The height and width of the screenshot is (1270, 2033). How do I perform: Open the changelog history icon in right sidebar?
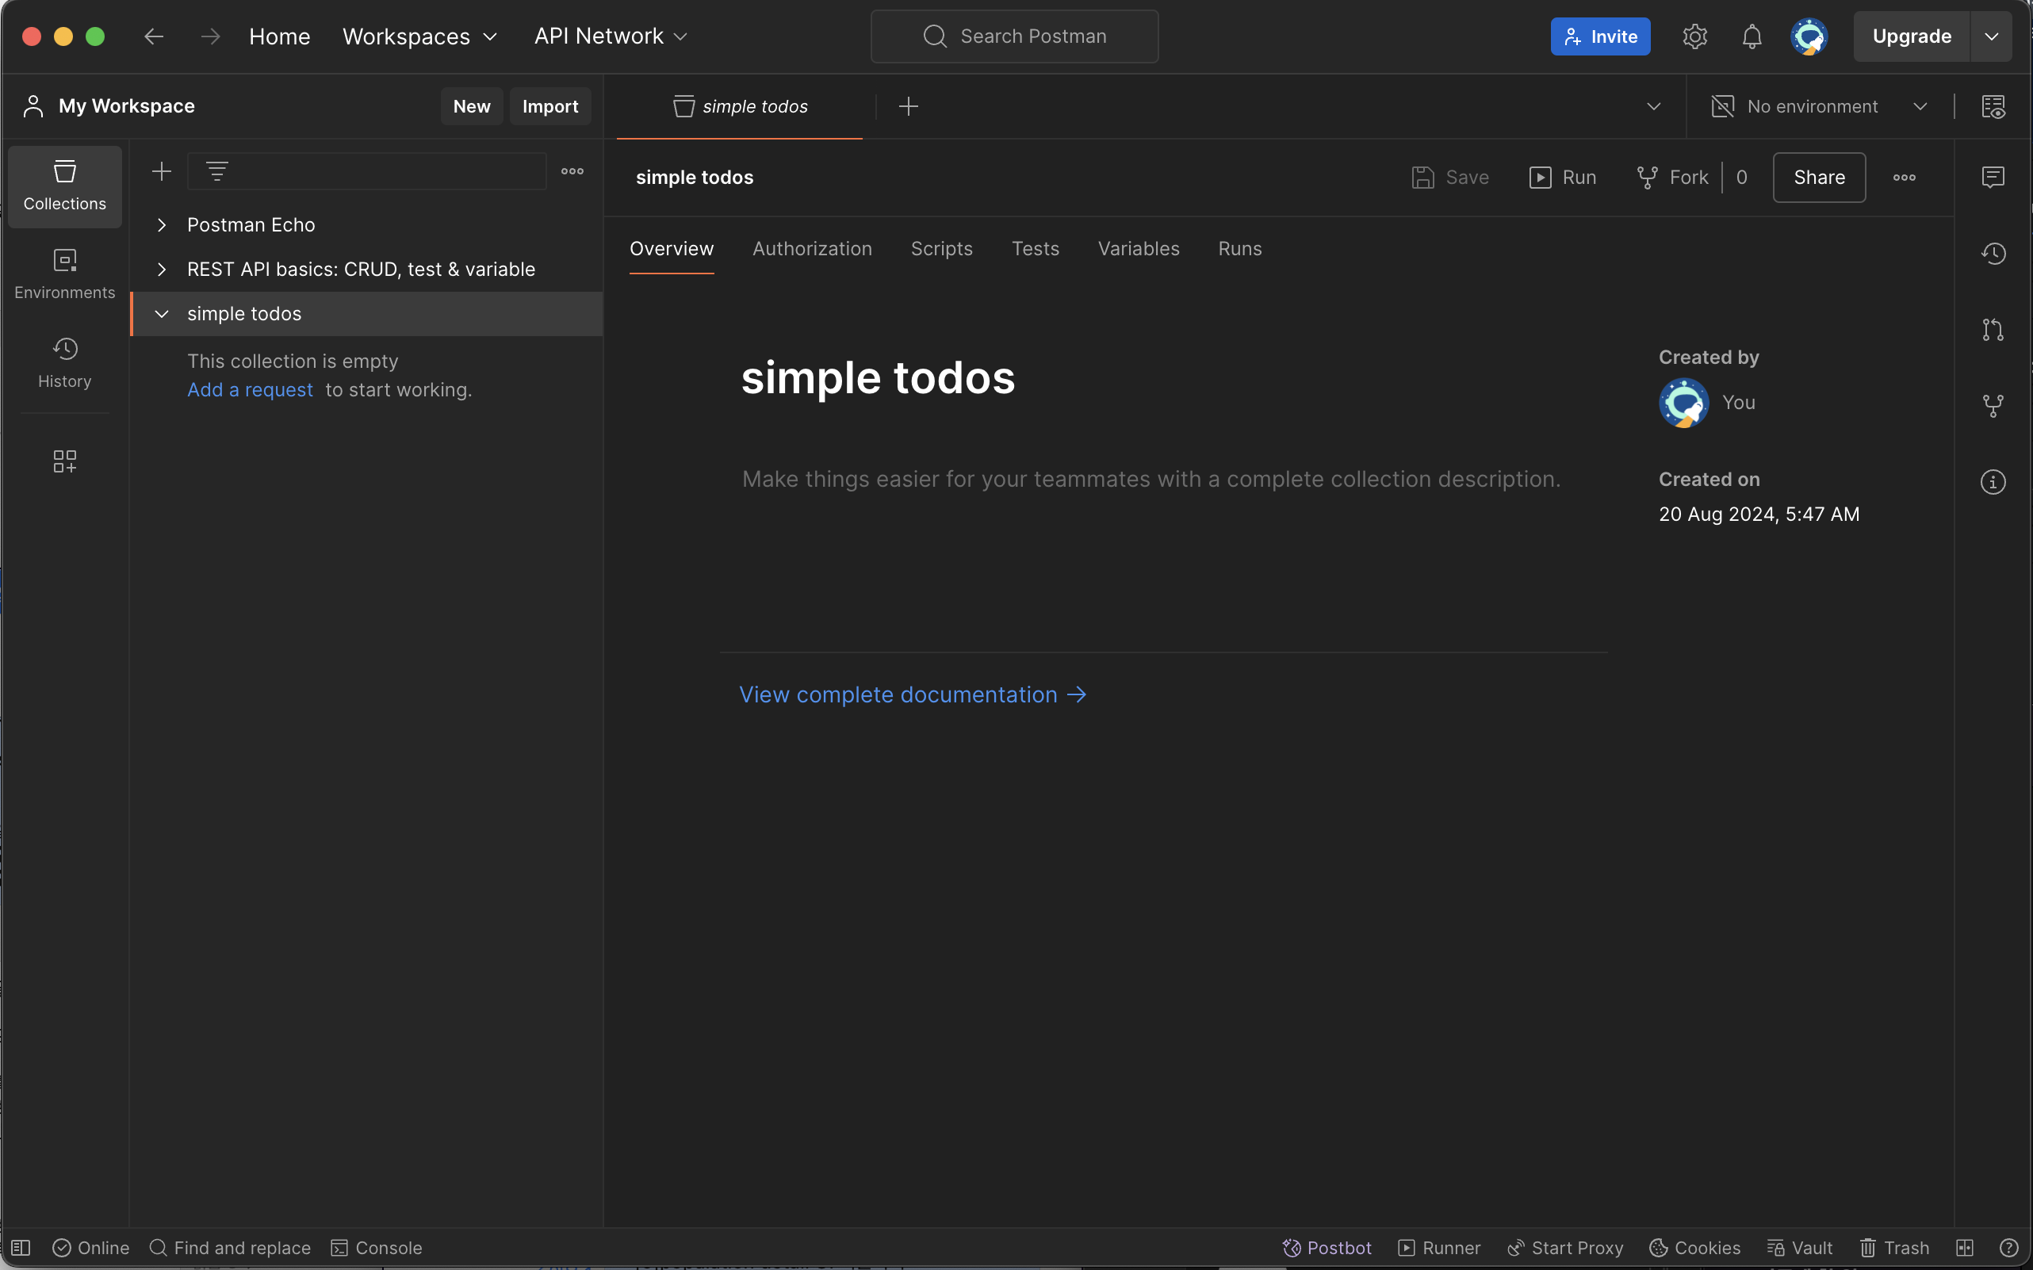(x=1993, y=254)
